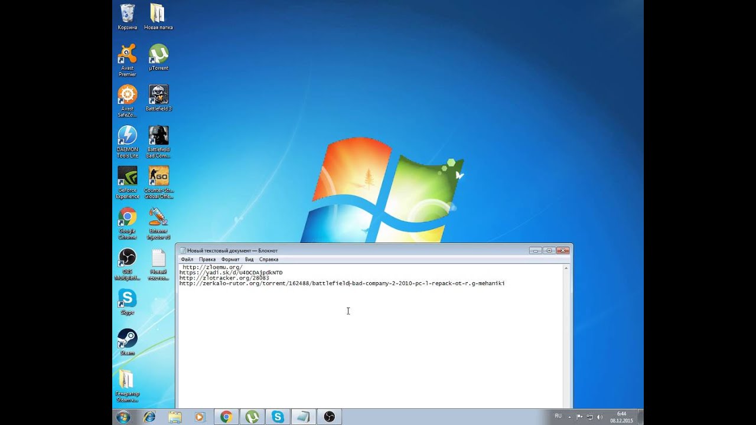Screen dimensions: 756x425
Task: Click the yadi.sk link line in Notepad
Action: [x=231, y=273]
